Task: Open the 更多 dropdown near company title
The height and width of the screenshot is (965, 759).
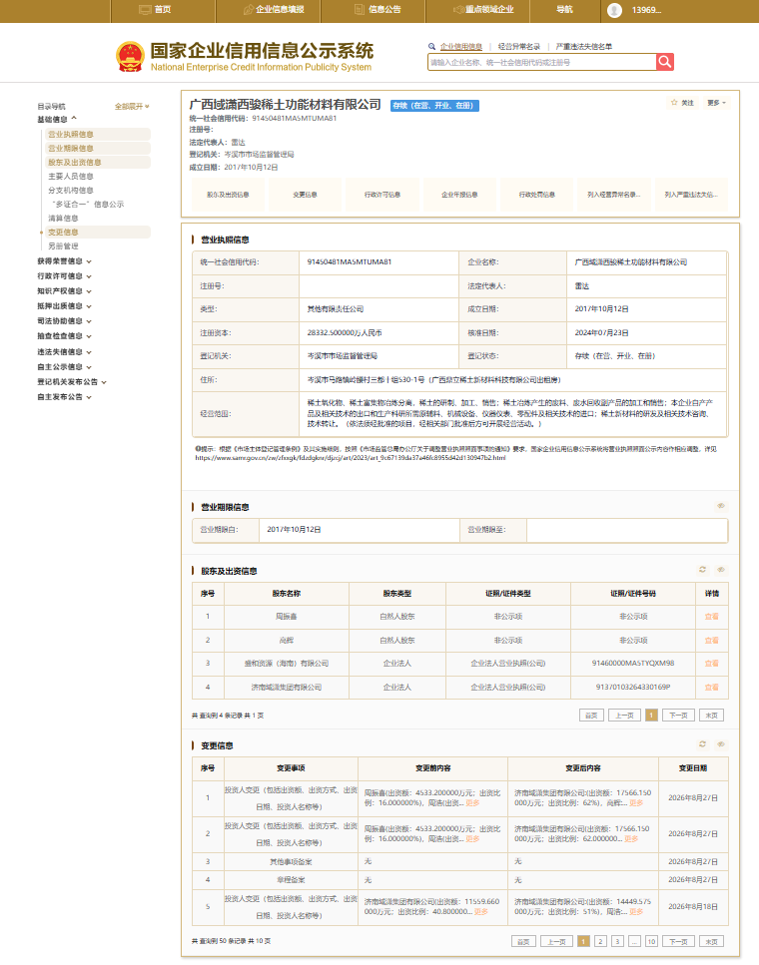Action: 716,103
